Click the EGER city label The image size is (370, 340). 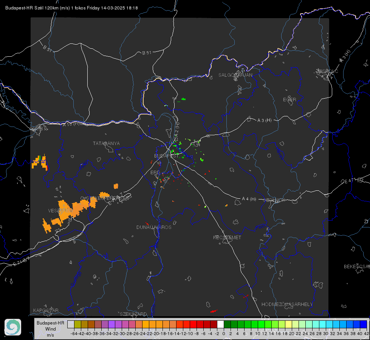[289, 100]
